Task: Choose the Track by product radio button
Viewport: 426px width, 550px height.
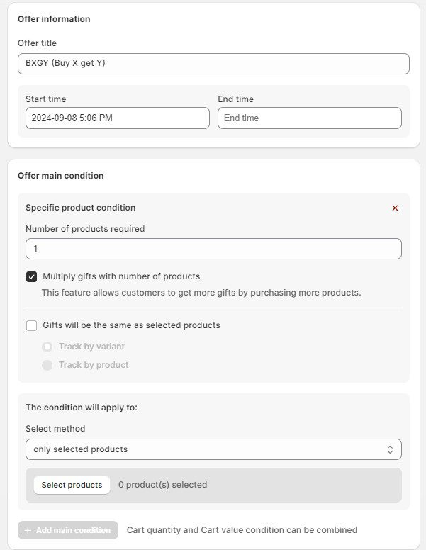Action: pos(47,365)
